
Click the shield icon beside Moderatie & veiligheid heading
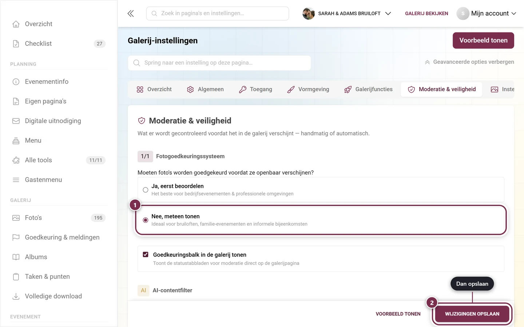coord(142,121)
